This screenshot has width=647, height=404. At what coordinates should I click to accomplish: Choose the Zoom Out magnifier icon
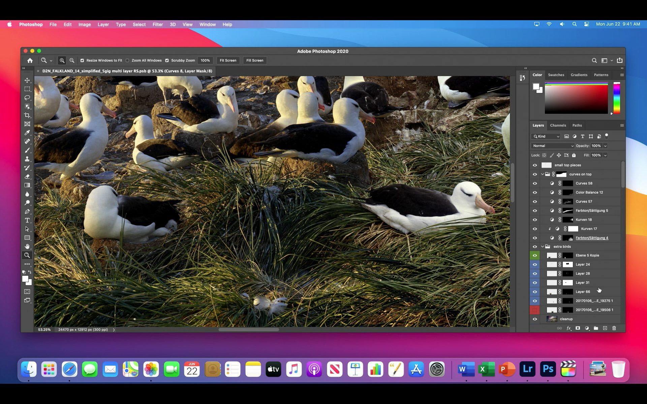tap(72, 60)
